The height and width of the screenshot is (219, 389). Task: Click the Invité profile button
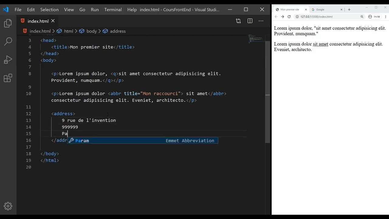click(x=374, y=17)
